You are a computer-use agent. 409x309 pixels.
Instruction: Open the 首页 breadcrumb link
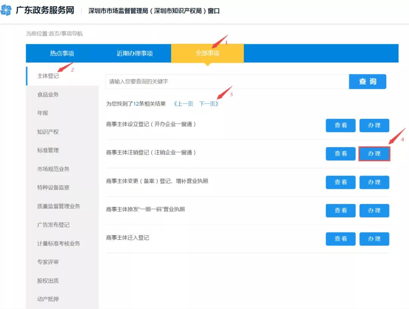pyautogui.click(x=54, y=34)
